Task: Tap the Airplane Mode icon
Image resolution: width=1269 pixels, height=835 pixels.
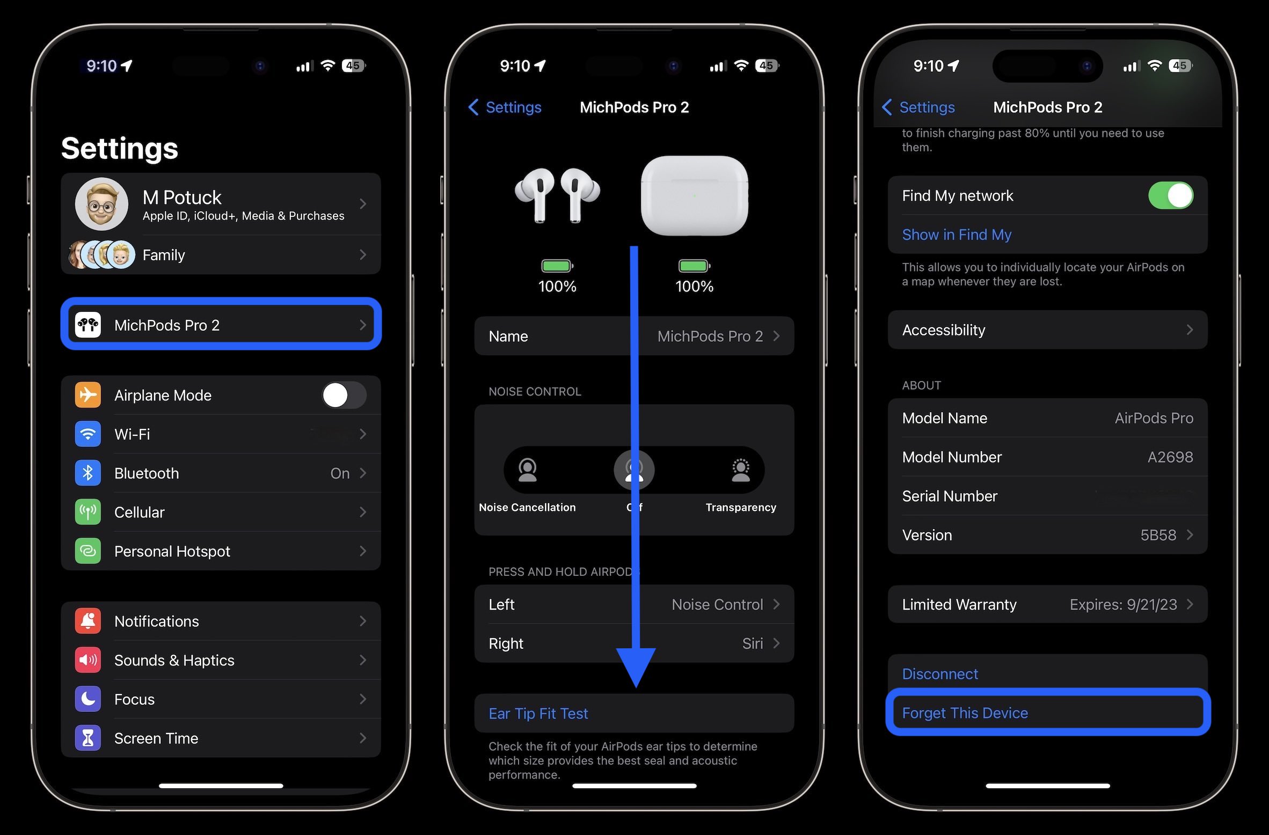Action: [x=90, y=394]
